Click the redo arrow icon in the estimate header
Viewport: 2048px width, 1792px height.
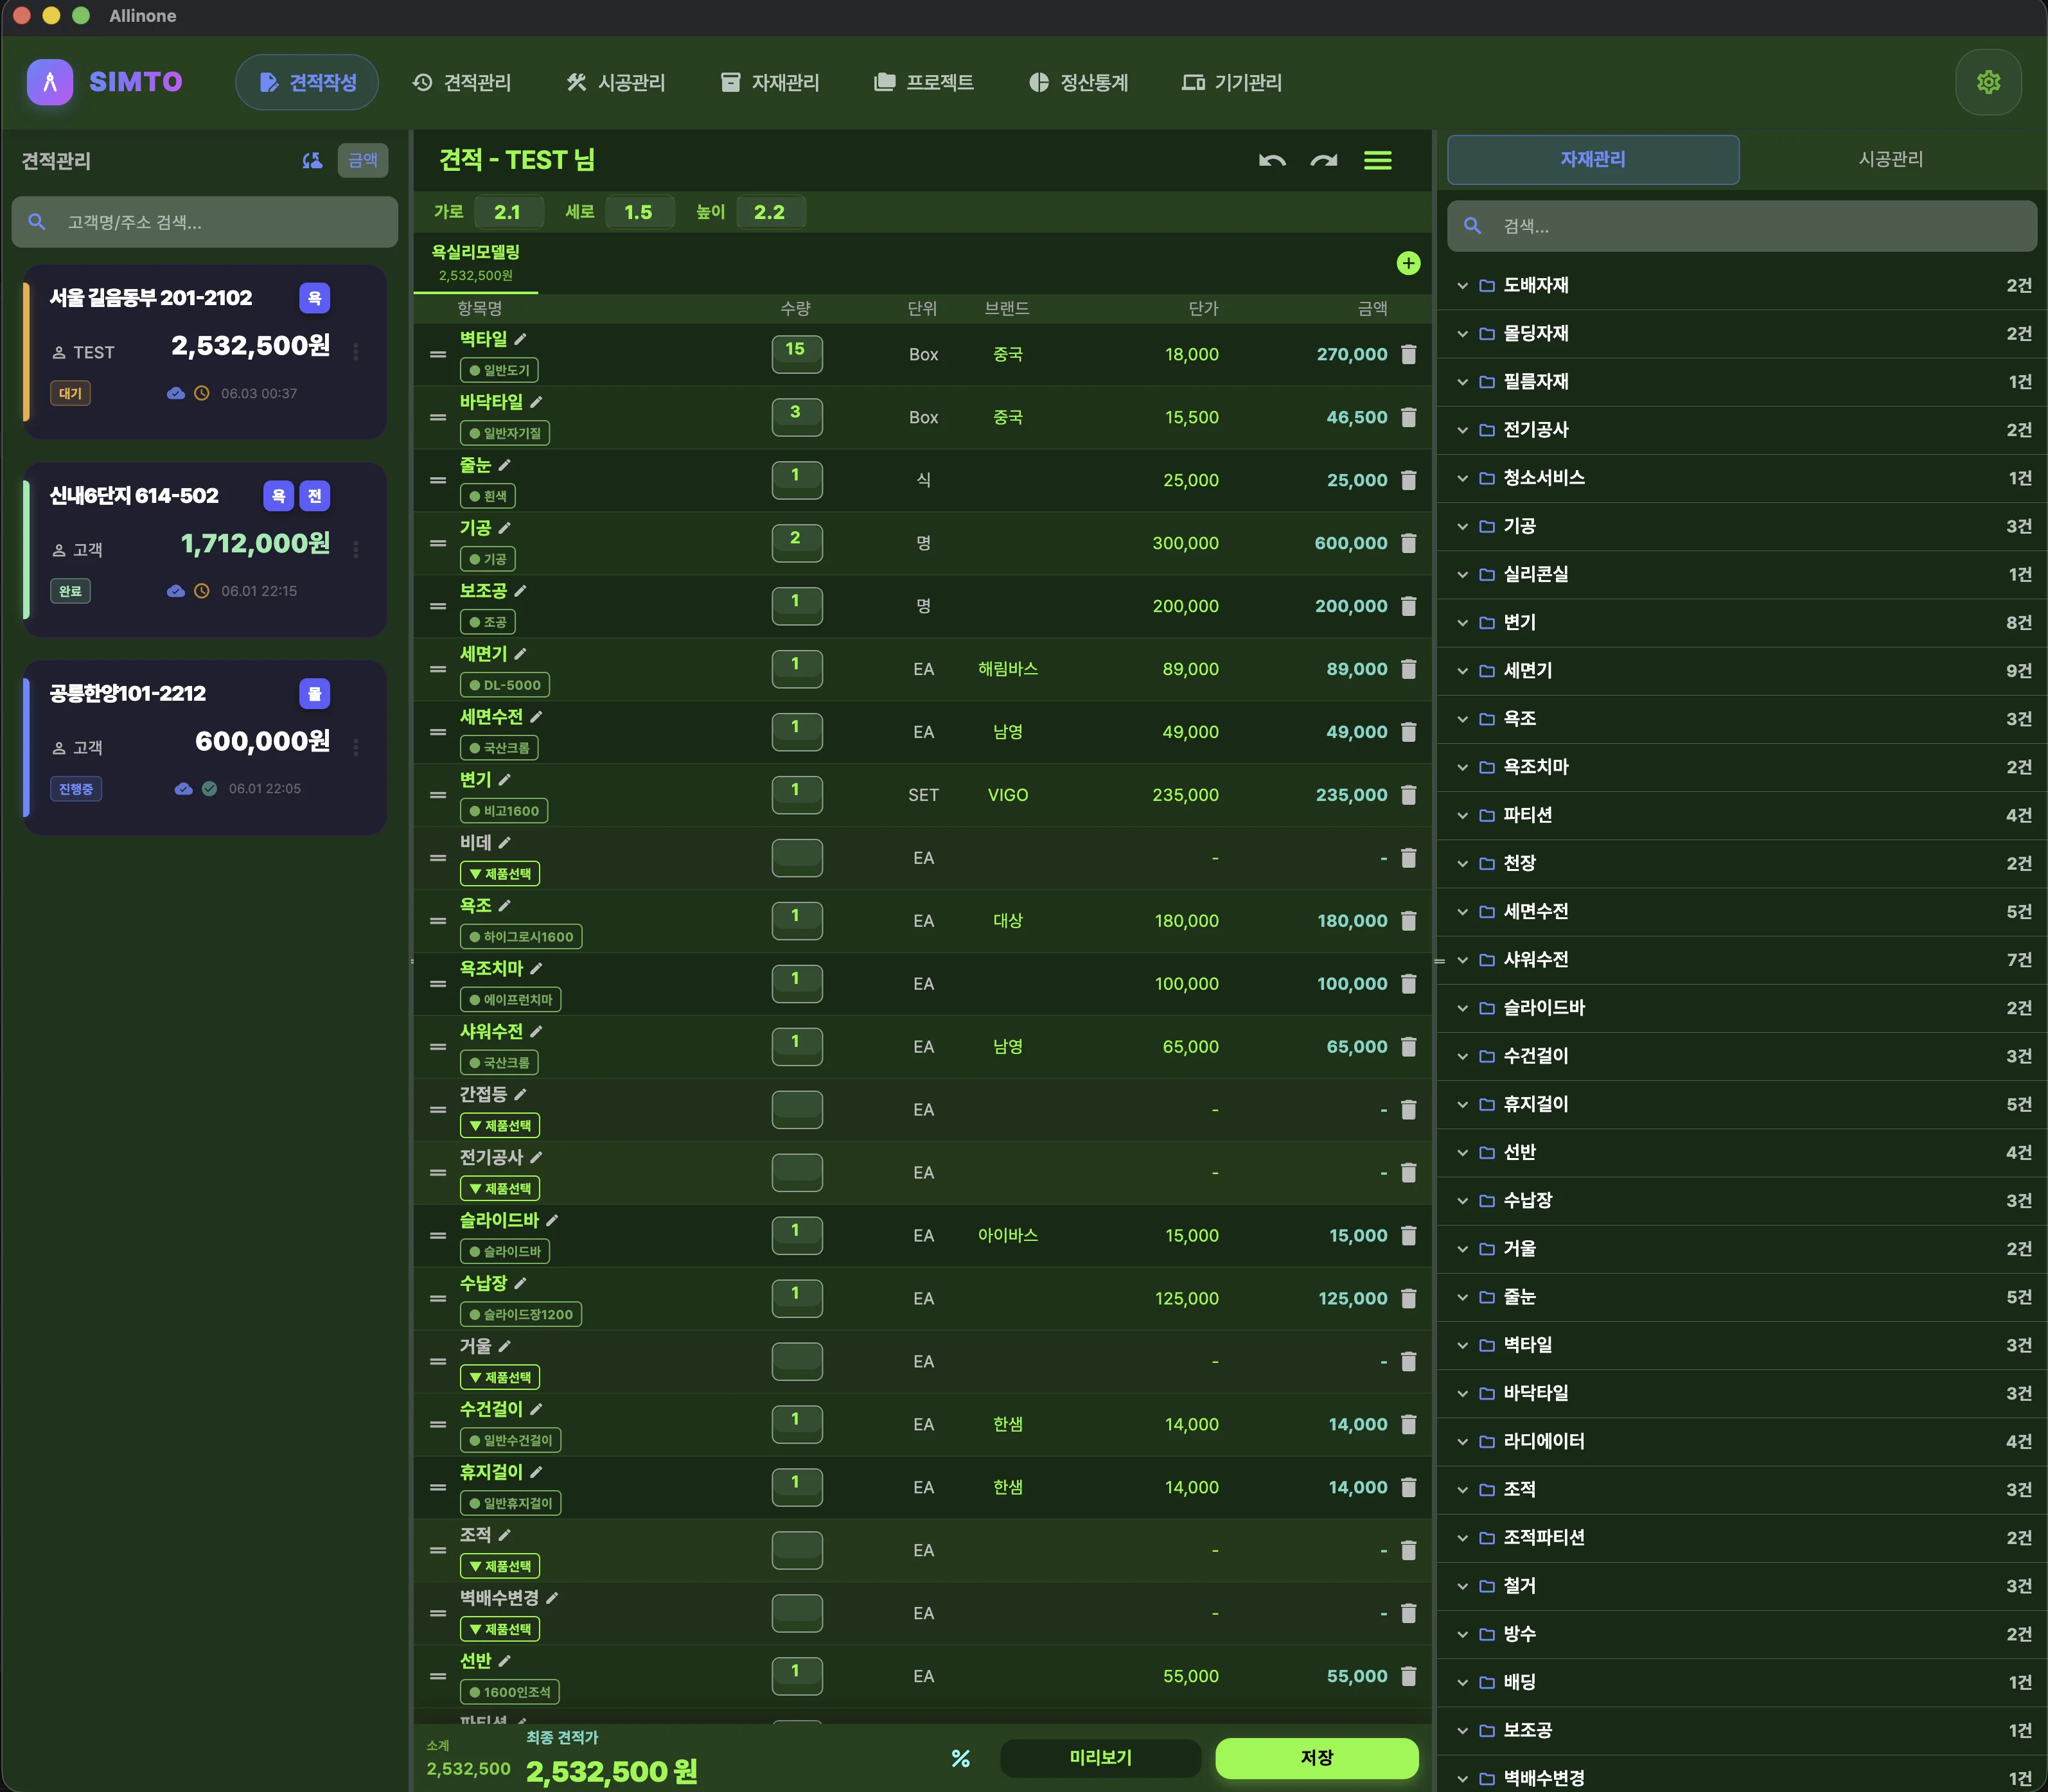pos(1324,160)
